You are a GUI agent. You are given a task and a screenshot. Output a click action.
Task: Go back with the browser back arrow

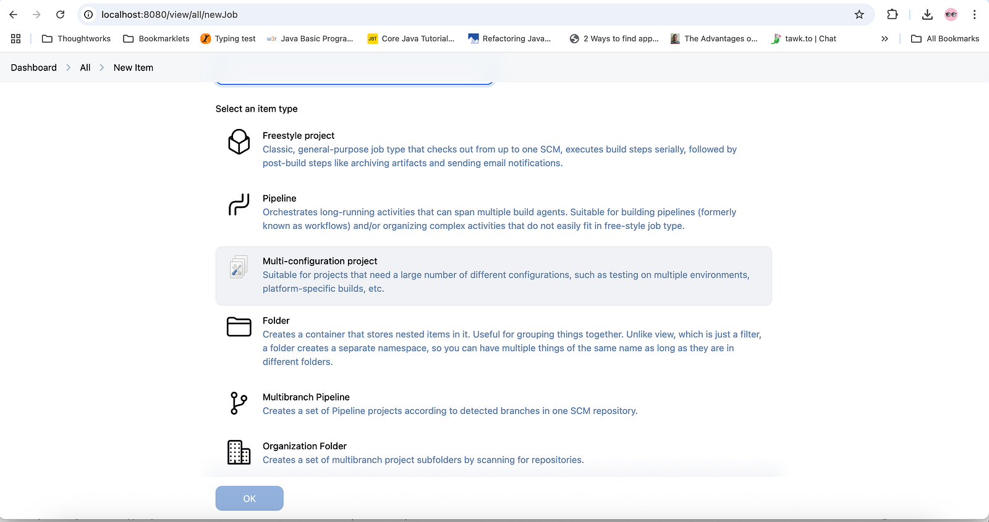click(x=14, y=14)
